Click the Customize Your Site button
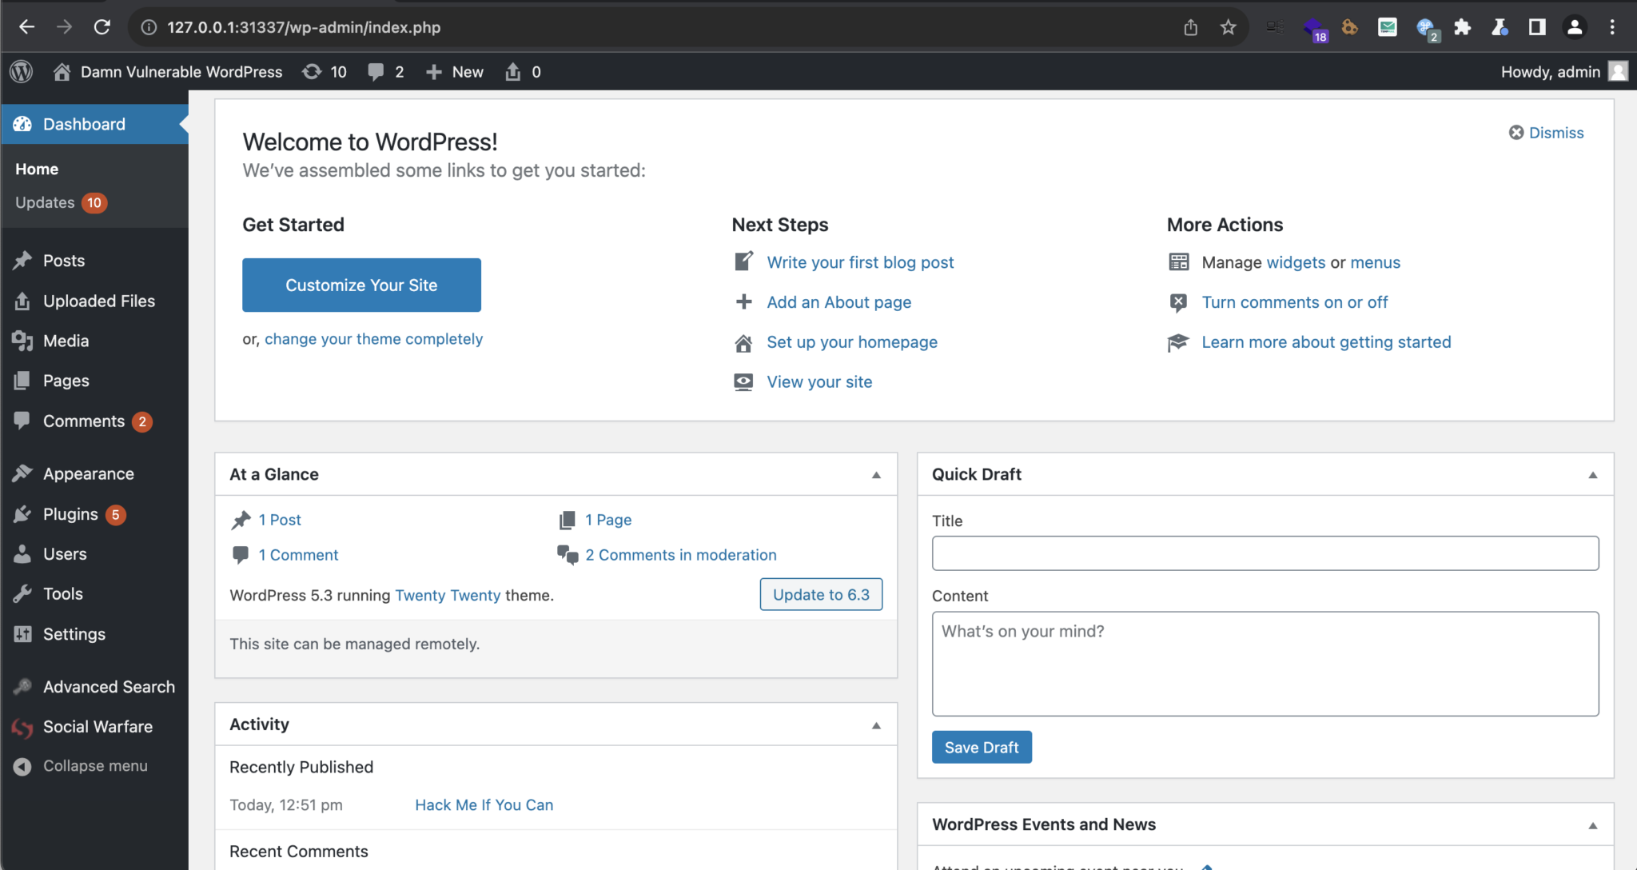This screenshot has width=1637, height=870. (x=361, y=285)
